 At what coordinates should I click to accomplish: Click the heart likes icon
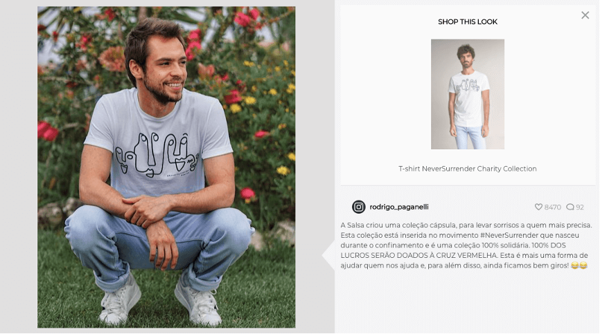point(538,207)
